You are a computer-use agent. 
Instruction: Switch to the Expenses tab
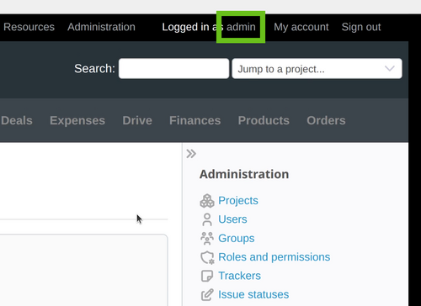coord(77,120)
